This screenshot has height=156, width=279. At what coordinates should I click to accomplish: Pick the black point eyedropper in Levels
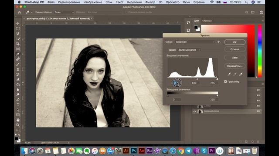[x=229, y=74]
